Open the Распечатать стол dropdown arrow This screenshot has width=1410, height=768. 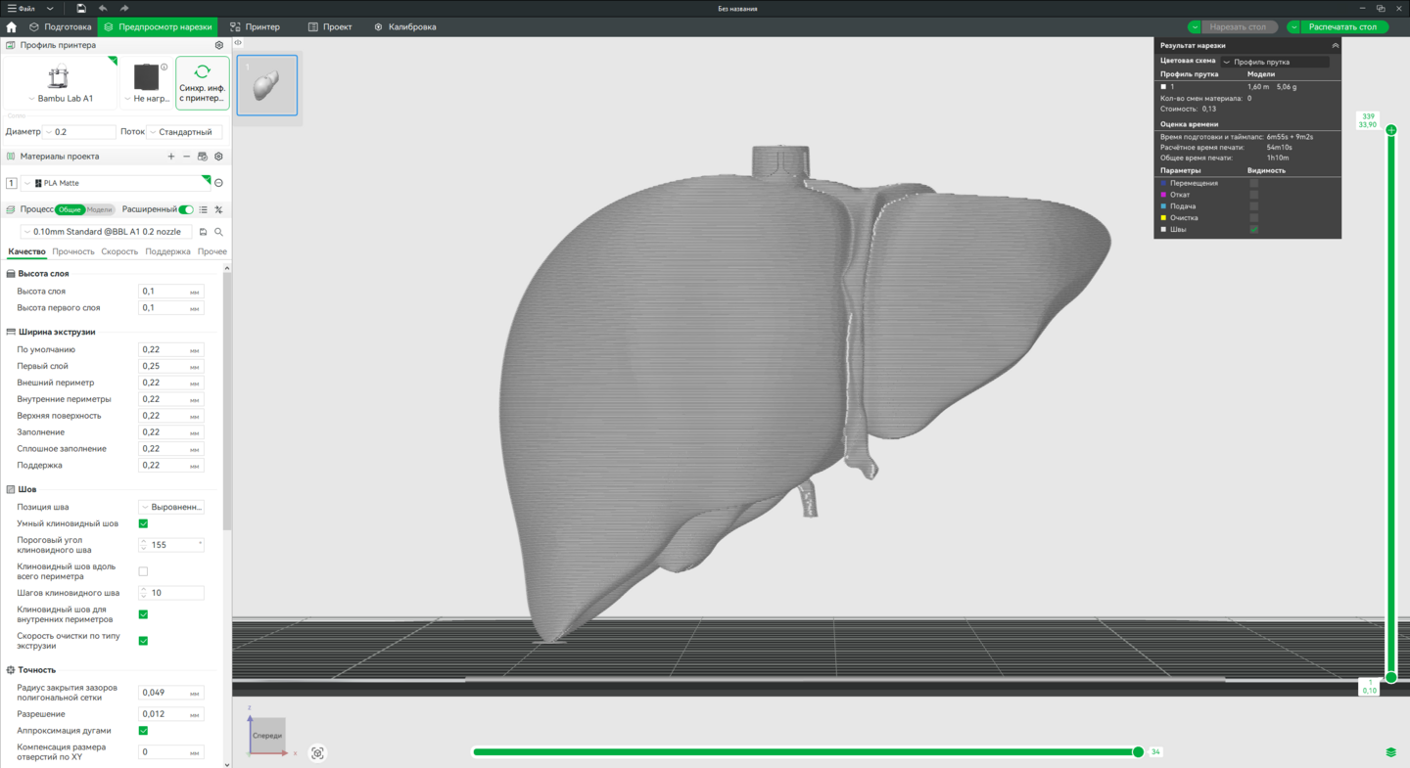1293,27
